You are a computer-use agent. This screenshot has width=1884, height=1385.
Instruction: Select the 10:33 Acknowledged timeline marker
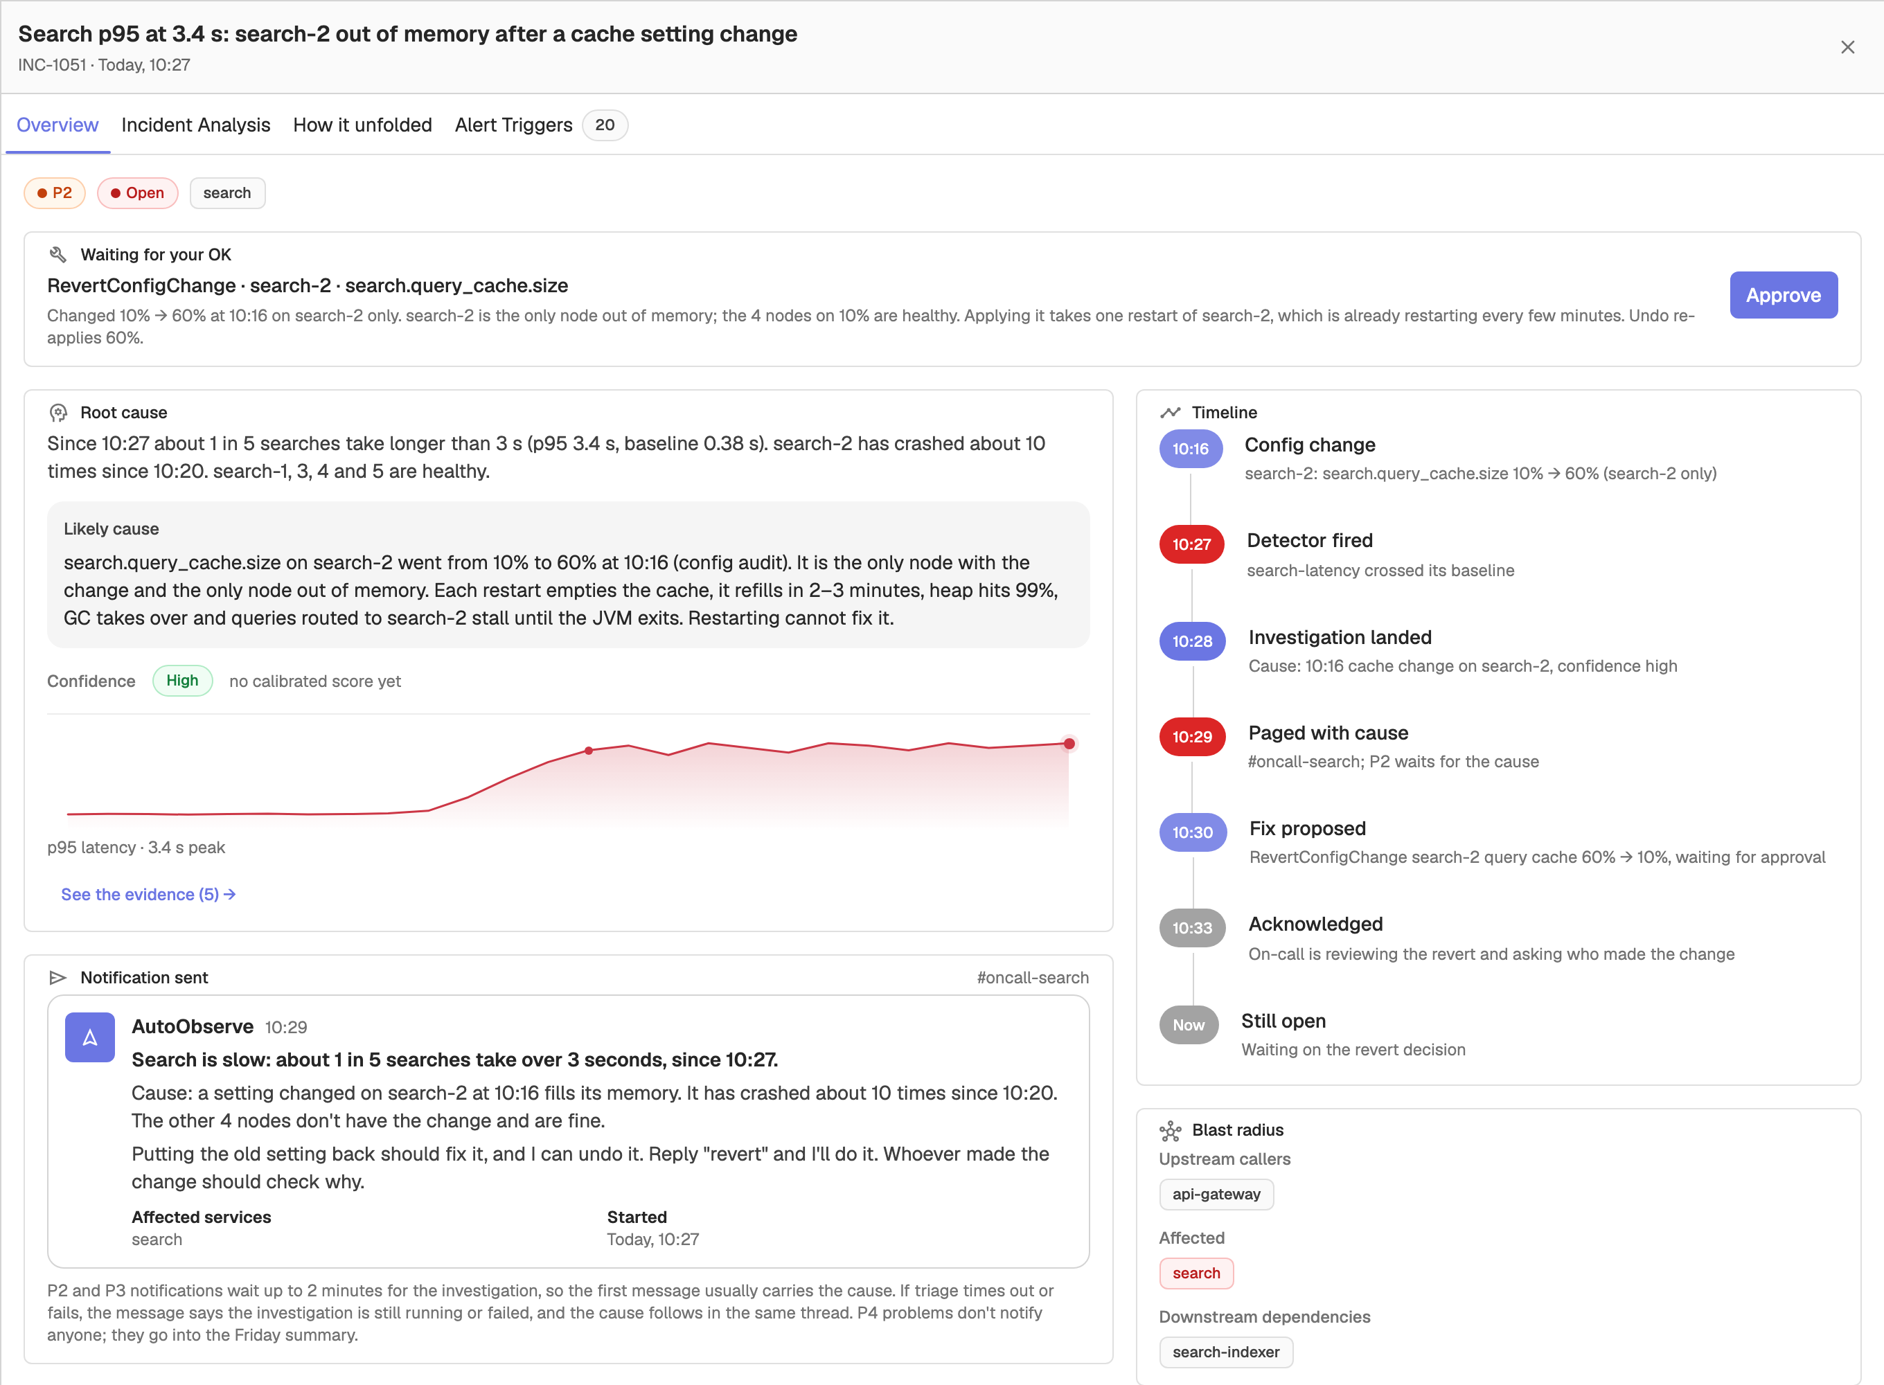(x=1192, y=928)
